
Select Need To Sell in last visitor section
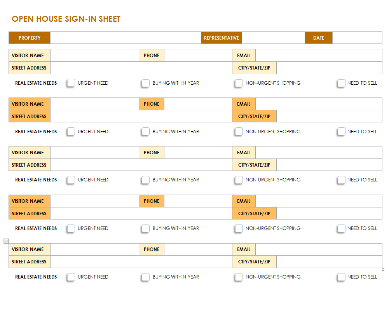point(341,277)
